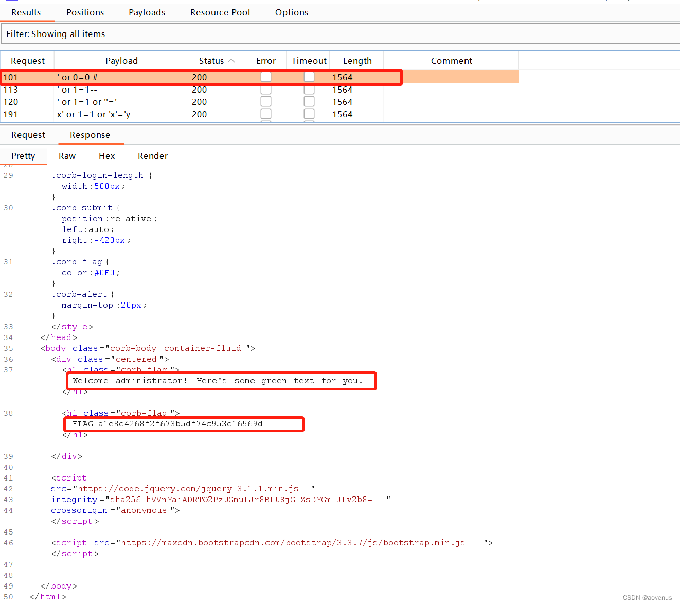
Task: Open the Payloads tab
Action: click(x=147, y=12)
